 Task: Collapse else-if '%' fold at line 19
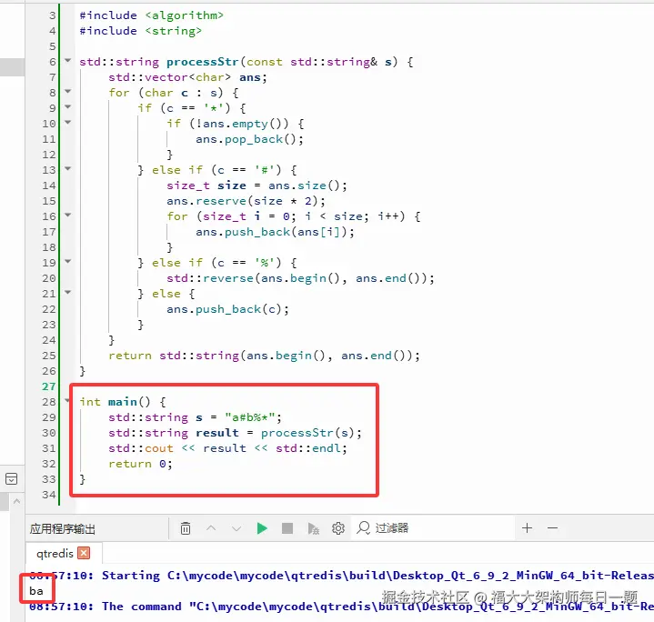pos(67,261)
